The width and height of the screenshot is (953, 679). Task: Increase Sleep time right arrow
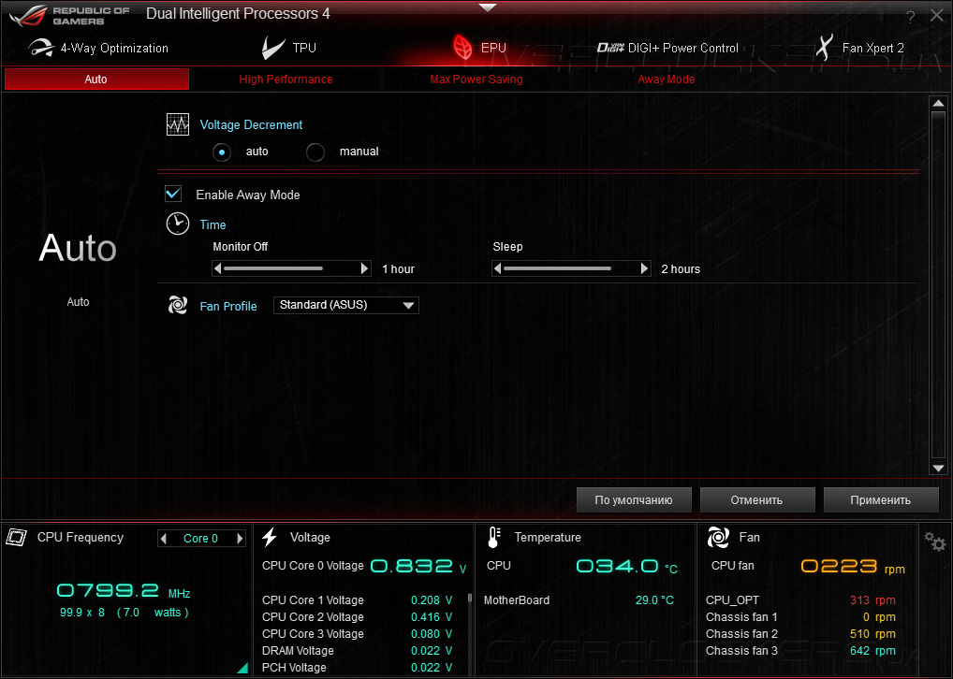pos(644,268)
